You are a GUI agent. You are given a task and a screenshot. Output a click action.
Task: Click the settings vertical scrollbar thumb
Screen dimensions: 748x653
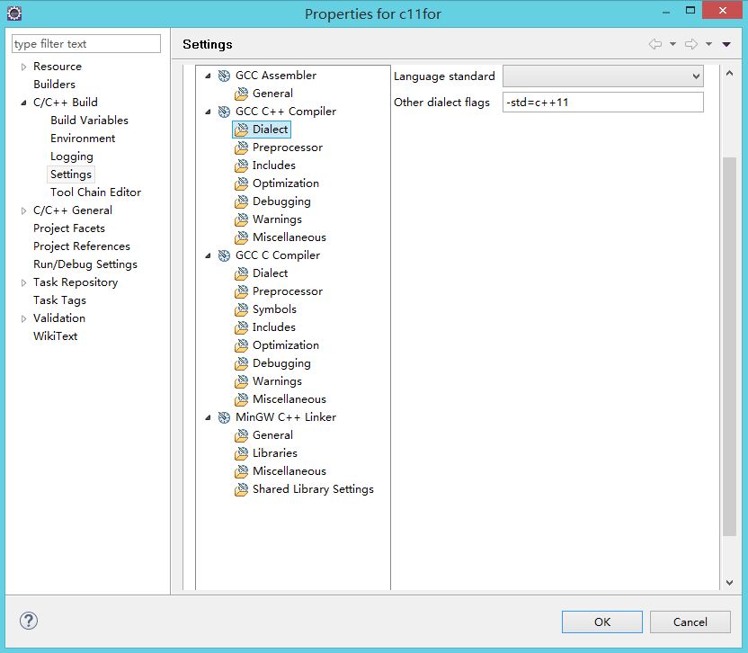pos(729,346)
